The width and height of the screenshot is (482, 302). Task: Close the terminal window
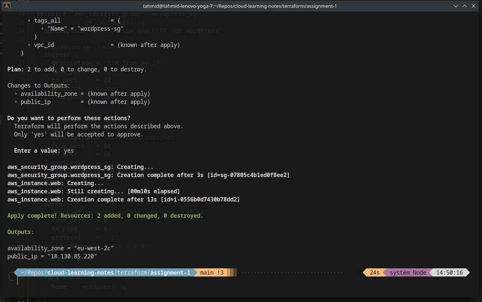point(474,6)
